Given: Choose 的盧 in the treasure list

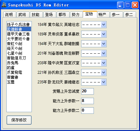Looking at the screenshot, I should click(19, 67).
